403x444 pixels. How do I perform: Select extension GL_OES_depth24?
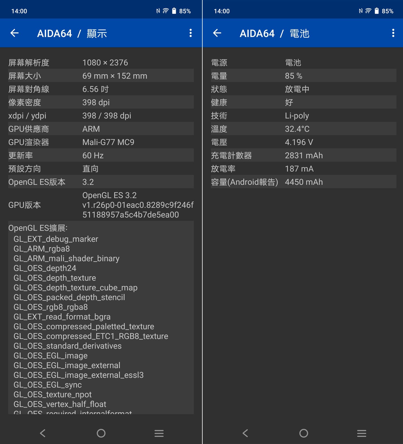click(x=45, y=268)
